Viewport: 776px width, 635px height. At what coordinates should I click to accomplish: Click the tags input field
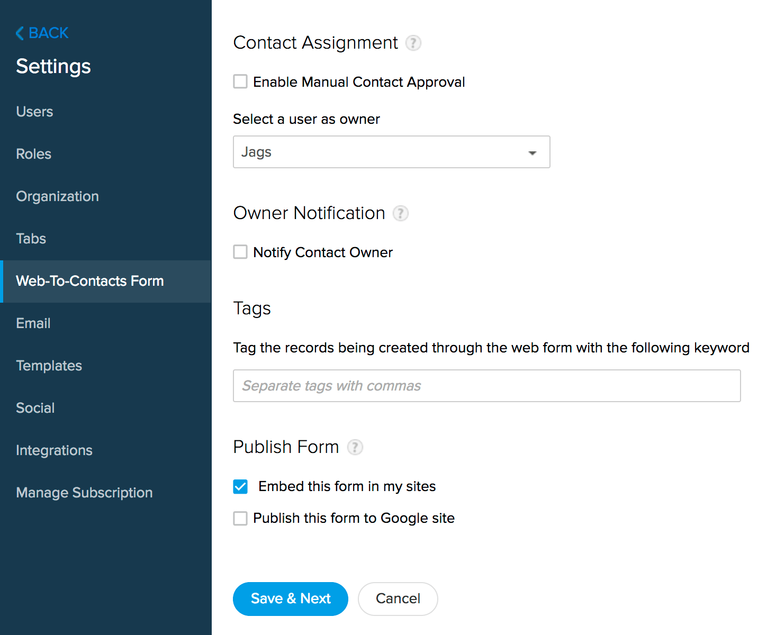[x=486, y=386]
